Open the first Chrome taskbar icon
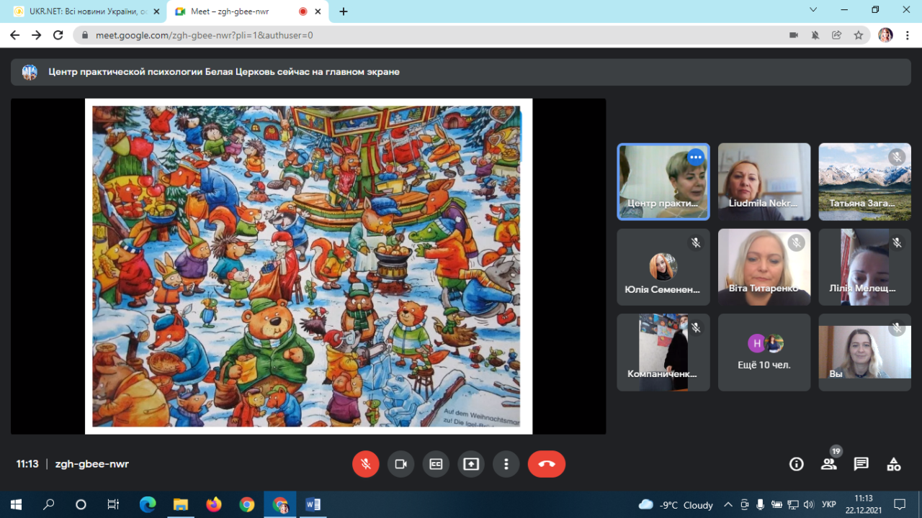The height and width of the screenshot is (518, 922). pyautogui.click(x=247, y=504)
